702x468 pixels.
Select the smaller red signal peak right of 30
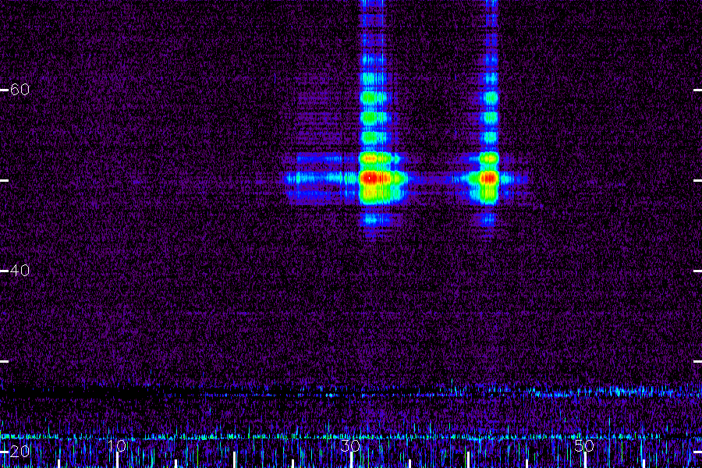(488, 178)
